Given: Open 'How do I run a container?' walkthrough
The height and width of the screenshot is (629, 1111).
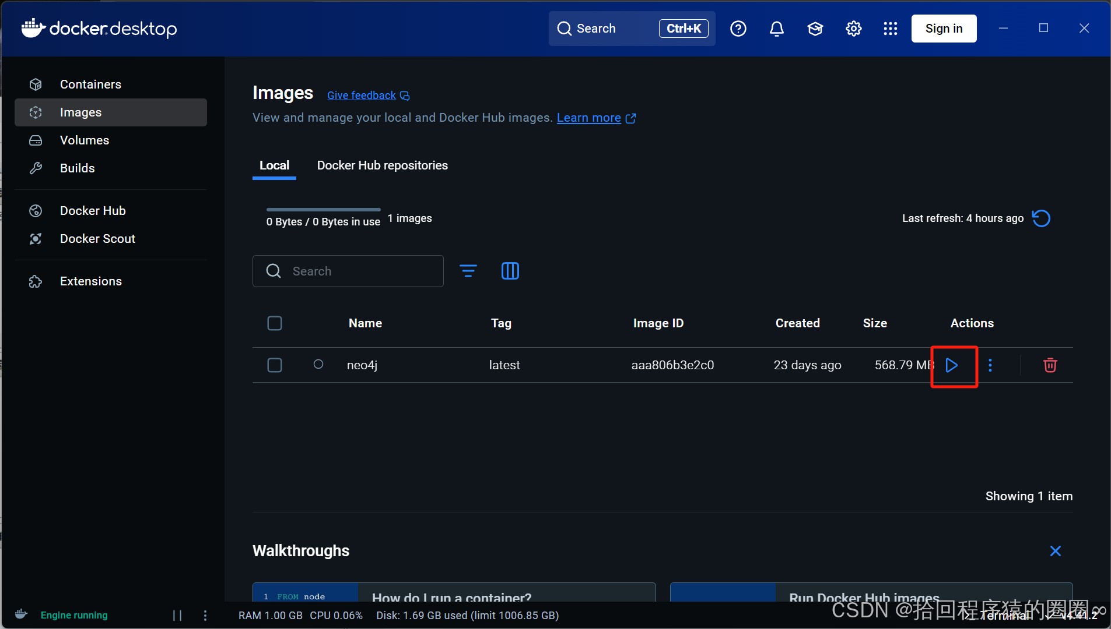Looking at the screenshot, I should point(454,592).
